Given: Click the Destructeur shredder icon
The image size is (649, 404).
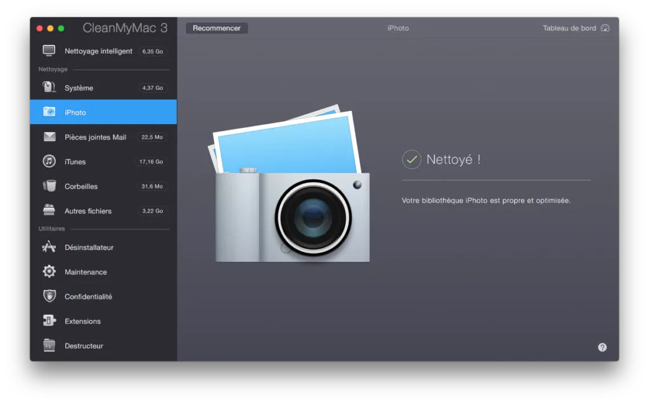Looking at the screenshot, I should coord(49,345).
